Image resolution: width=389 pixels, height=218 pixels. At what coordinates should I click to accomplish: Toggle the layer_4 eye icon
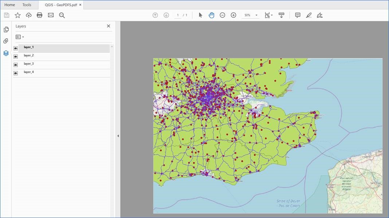[16, 73]
